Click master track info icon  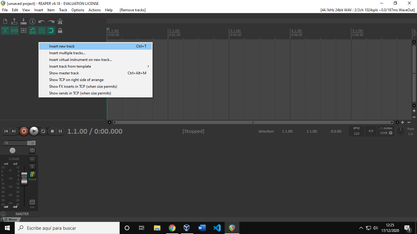click(3, 214)
